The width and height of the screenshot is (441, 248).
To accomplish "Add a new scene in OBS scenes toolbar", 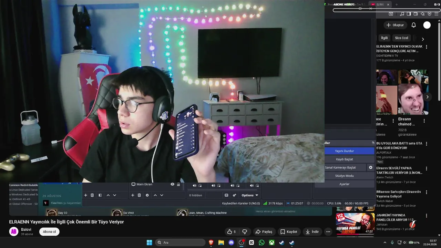I will 85,195.
